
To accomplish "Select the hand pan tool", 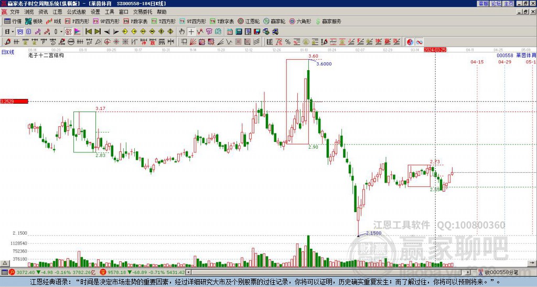I will click(x=182, y=32).
